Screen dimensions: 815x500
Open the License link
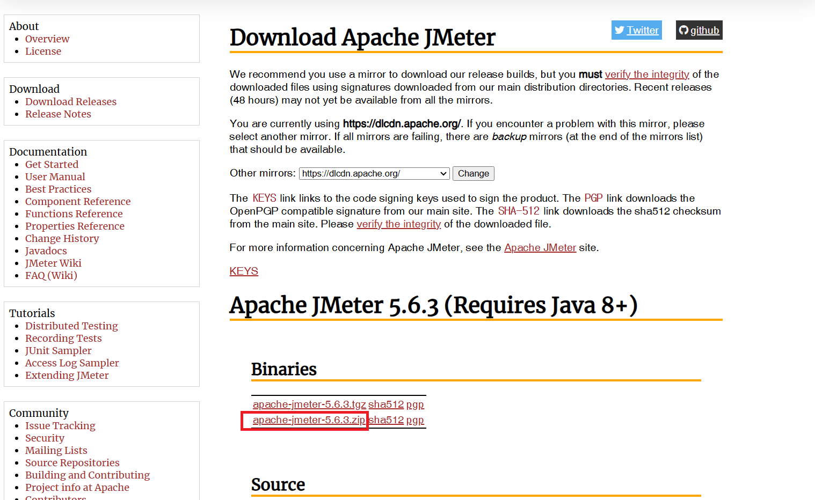(x=43, y=51)
